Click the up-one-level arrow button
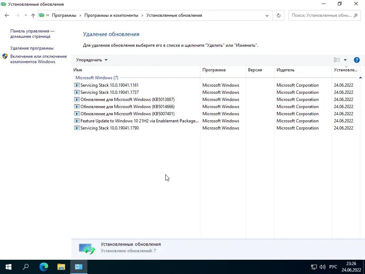365x274 pixels. click(33, 15)
